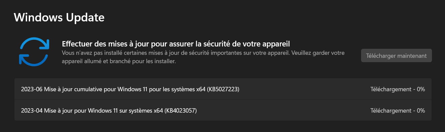
Task: Click the KB4023057 identifier text
Action: pos(181,110)
